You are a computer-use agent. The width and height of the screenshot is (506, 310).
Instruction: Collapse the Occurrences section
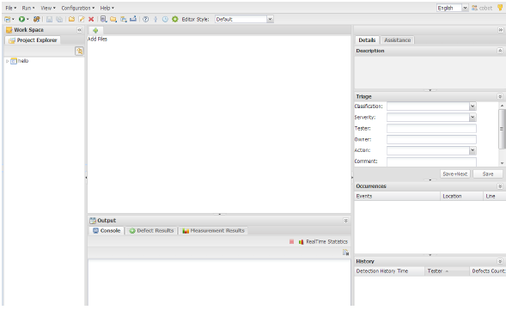point(500,186)
